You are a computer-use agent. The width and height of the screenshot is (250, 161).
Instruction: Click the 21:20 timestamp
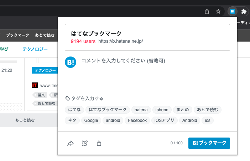click(7, 70)
